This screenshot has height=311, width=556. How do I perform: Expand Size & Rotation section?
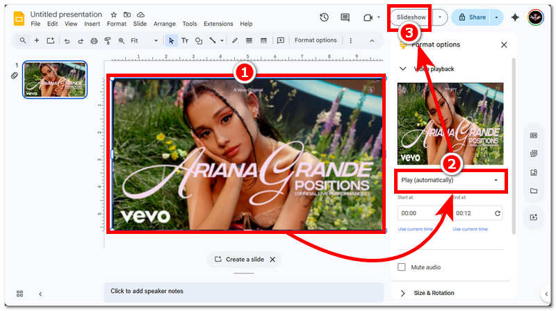pos(403,293)
